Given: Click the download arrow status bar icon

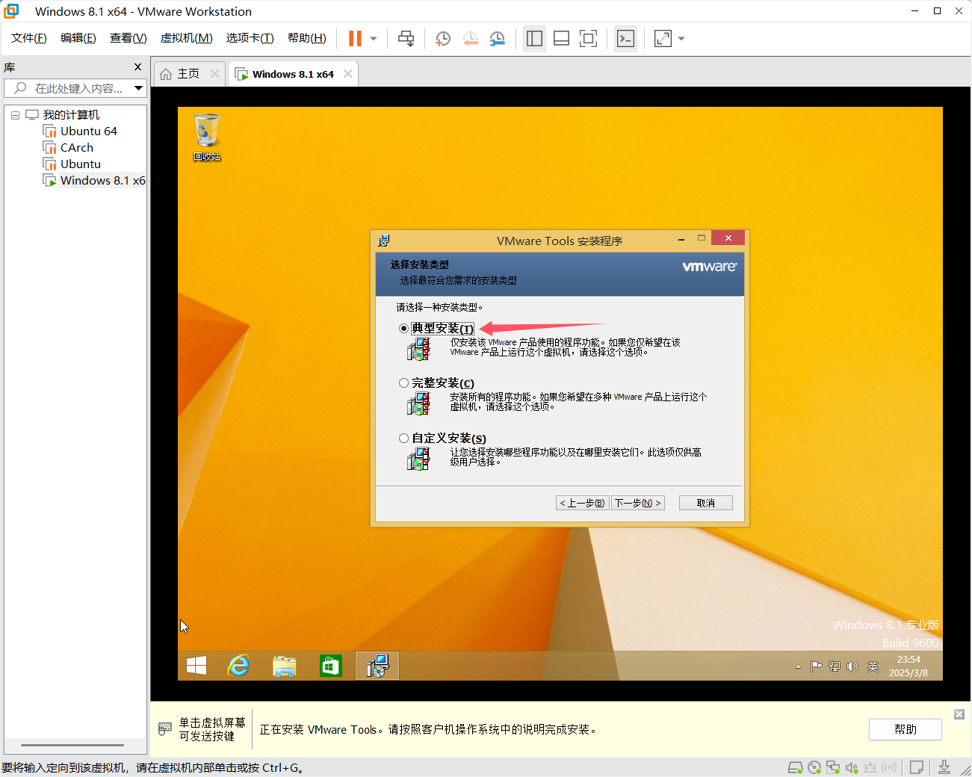Looking at the screenshot, I should tap(944, 767).
